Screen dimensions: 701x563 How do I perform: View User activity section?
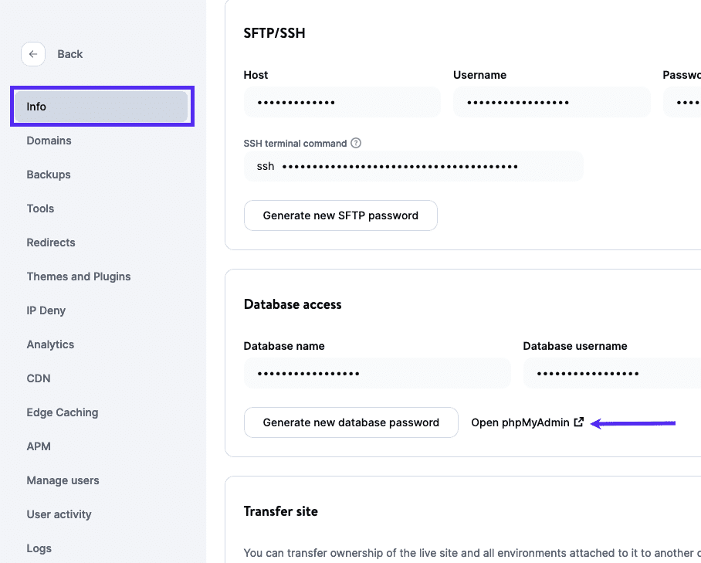point(59,514)
